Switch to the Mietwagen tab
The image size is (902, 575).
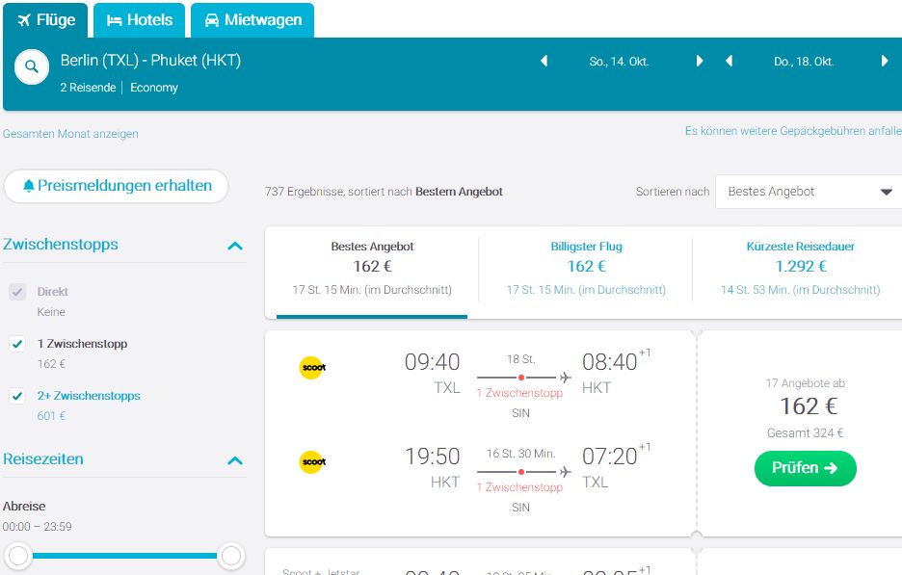[252, 20]
